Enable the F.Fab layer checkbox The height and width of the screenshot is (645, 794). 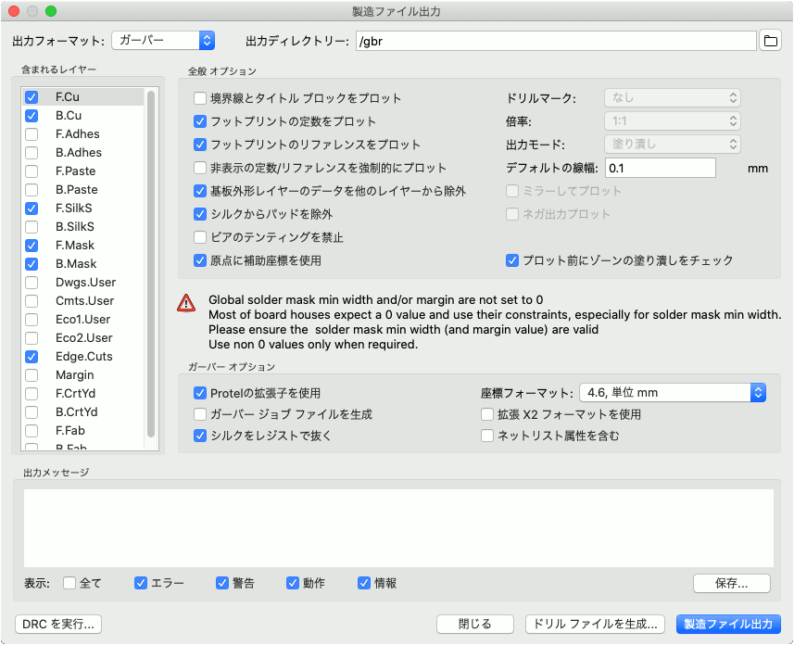pyautogui.click(x=32, y=431)
